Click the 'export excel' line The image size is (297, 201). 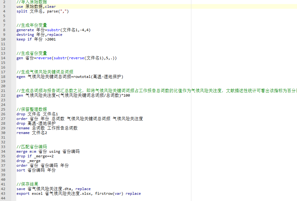coord(79,194)
